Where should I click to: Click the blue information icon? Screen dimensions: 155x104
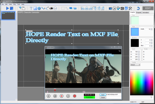pyautogui.click(x=126, y=8)
